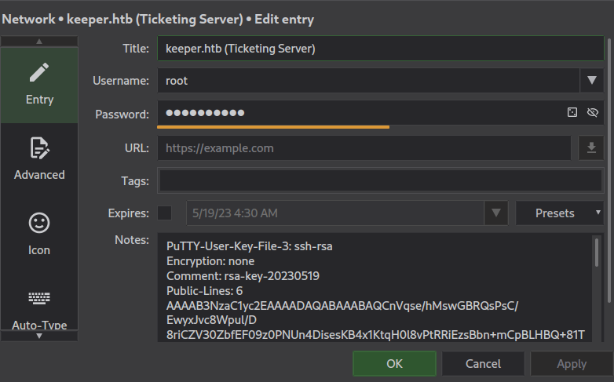Select the Entry pencil icon
This screenshot has height=382, width=614.
pos(39,74)
